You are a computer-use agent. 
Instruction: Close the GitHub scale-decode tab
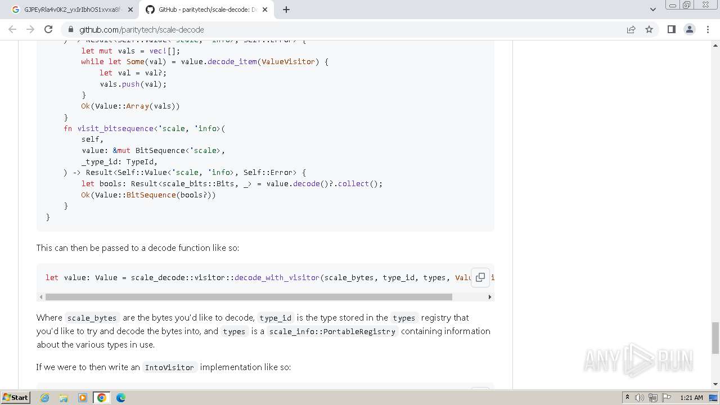265,10
